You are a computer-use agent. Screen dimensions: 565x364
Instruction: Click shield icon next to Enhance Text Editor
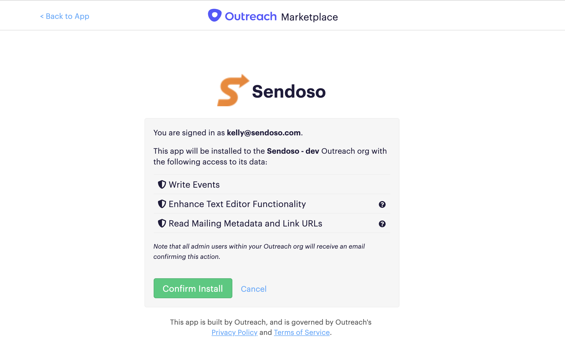click(162, 204)
